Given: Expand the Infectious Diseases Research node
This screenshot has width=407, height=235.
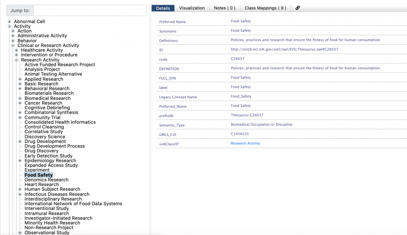Looking at the screenshot, I should click(20, 194).
